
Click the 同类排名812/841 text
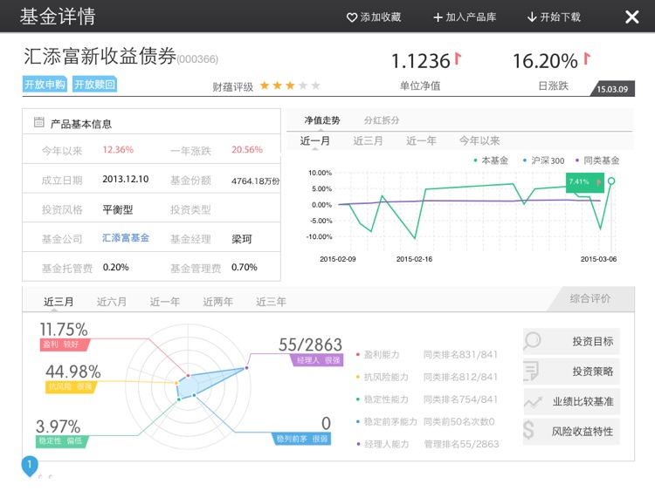pos(460,377)
